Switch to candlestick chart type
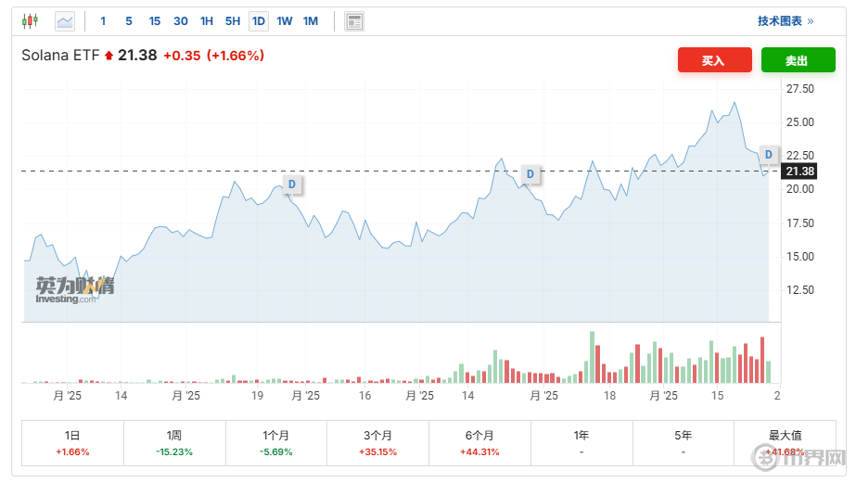The image size is (856, 483). (x=30, y=20)
